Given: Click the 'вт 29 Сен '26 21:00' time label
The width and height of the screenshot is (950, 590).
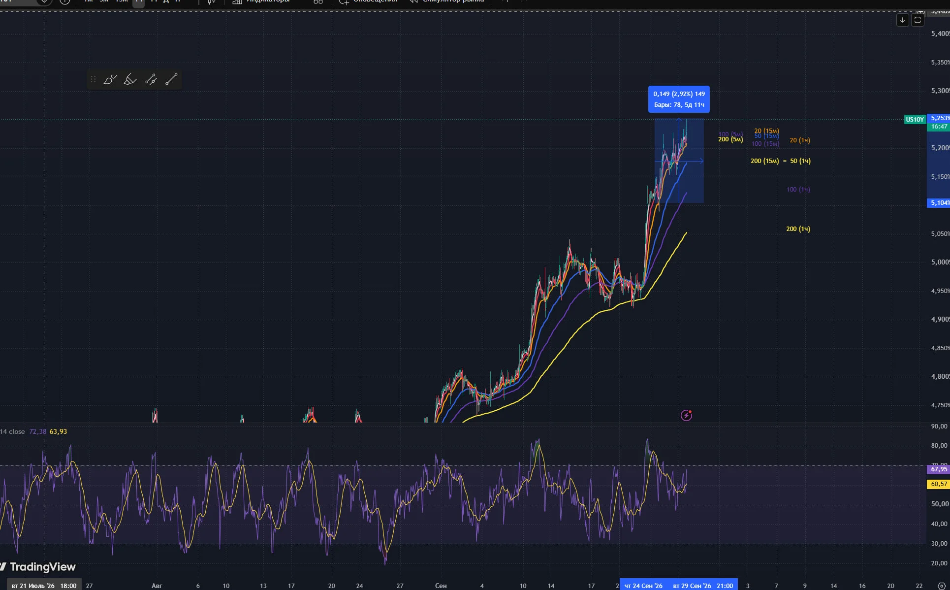Looking at the screenshot, I should point(703,586).
